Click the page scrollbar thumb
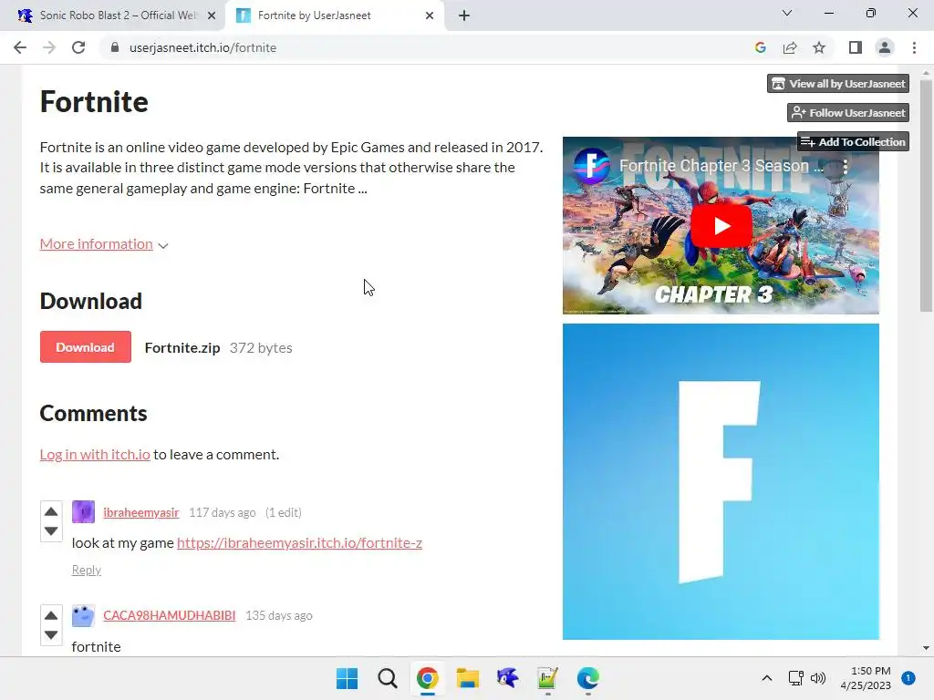The width and height of the screenshot is (934, 700). point(926,197)
